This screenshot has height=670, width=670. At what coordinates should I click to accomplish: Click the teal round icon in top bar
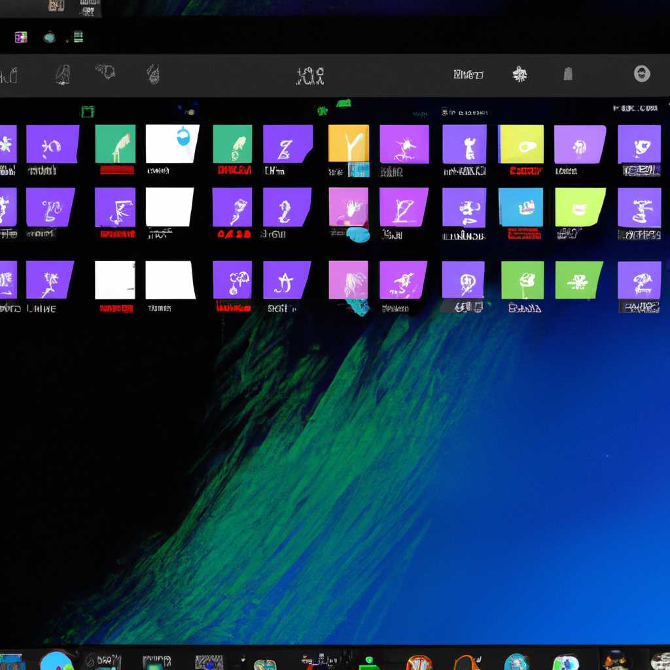point(50,37)
